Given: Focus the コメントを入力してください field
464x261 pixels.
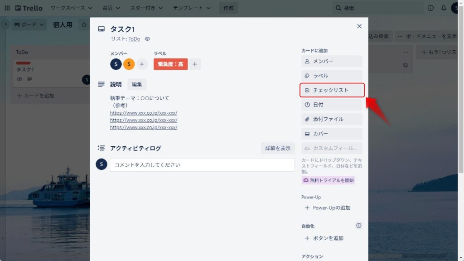Looking at the screenshot, I should click(x=202, y=165).
